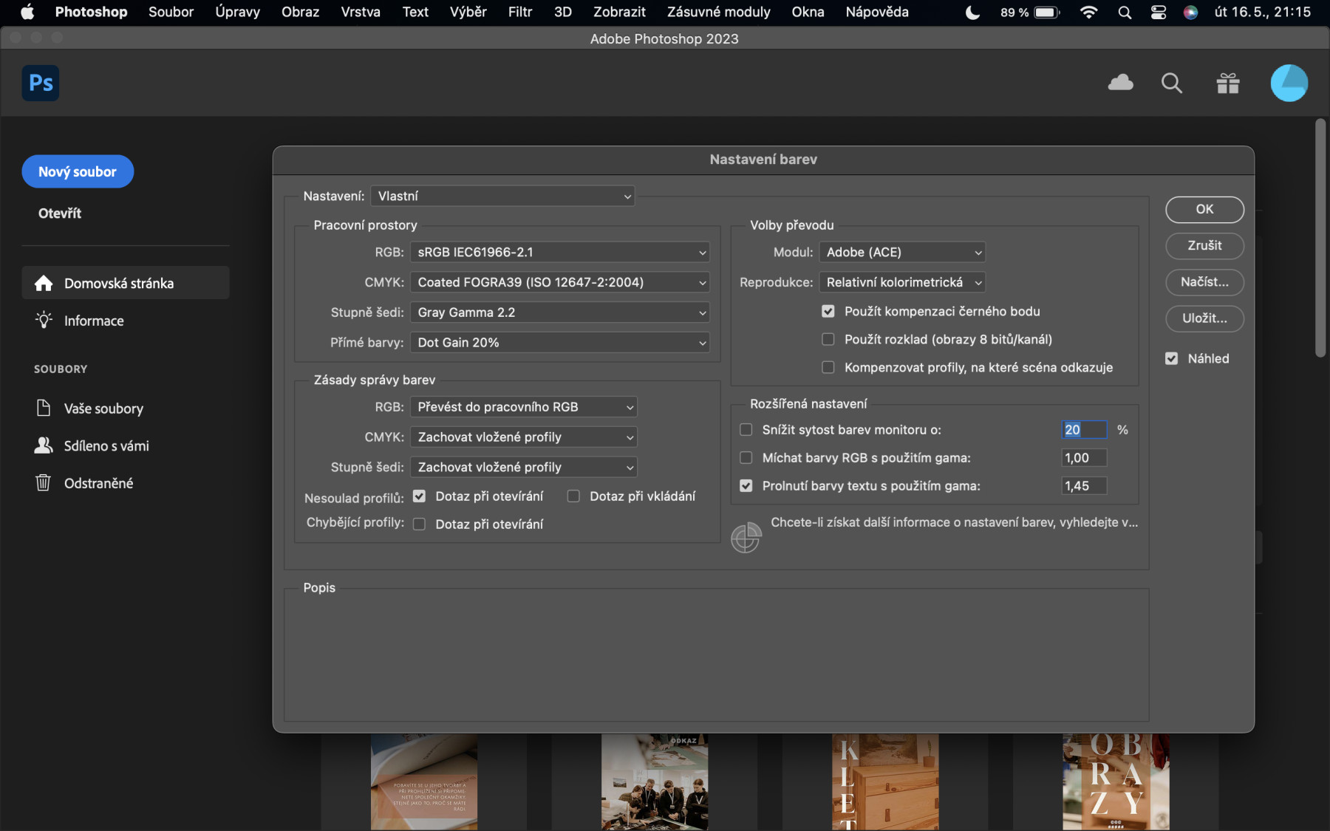The width and height of the screenshot is (1330, 831).
Task: Open the Obraz menu
Action: [300, 12]
